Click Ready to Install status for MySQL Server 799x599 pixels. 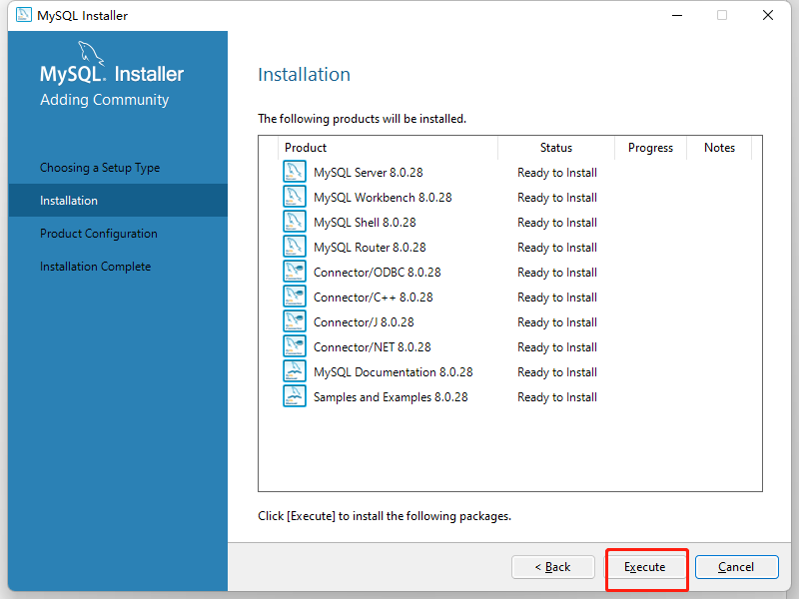[x=557, y=173]
